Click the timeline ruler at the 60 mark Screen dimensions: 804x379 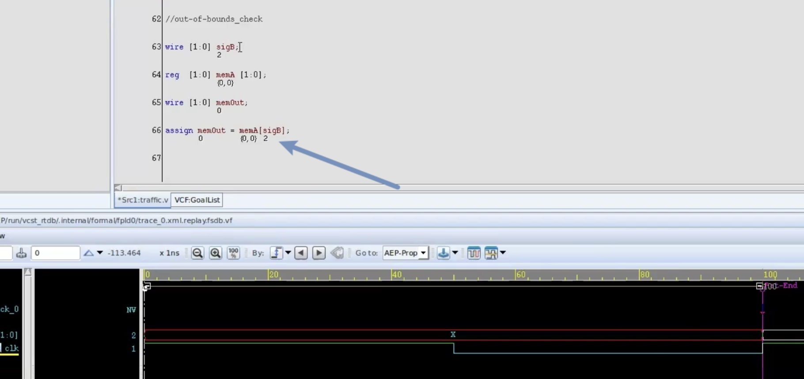[x=520, y=275]
